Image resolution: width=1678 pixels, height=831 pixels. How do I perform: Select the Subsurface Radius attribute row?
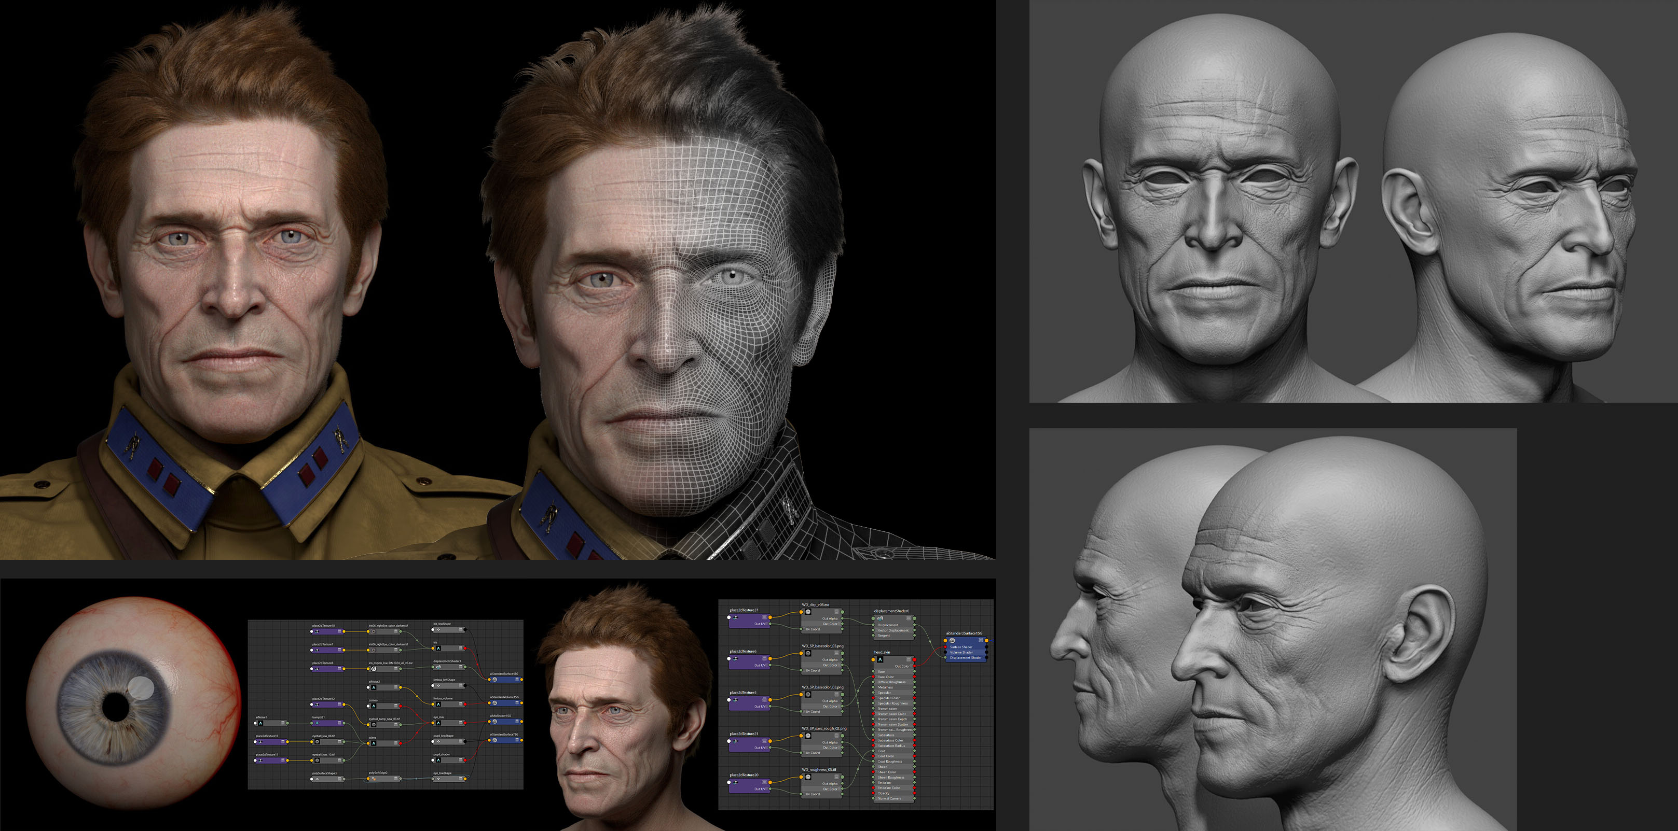[x=892, y=746]
